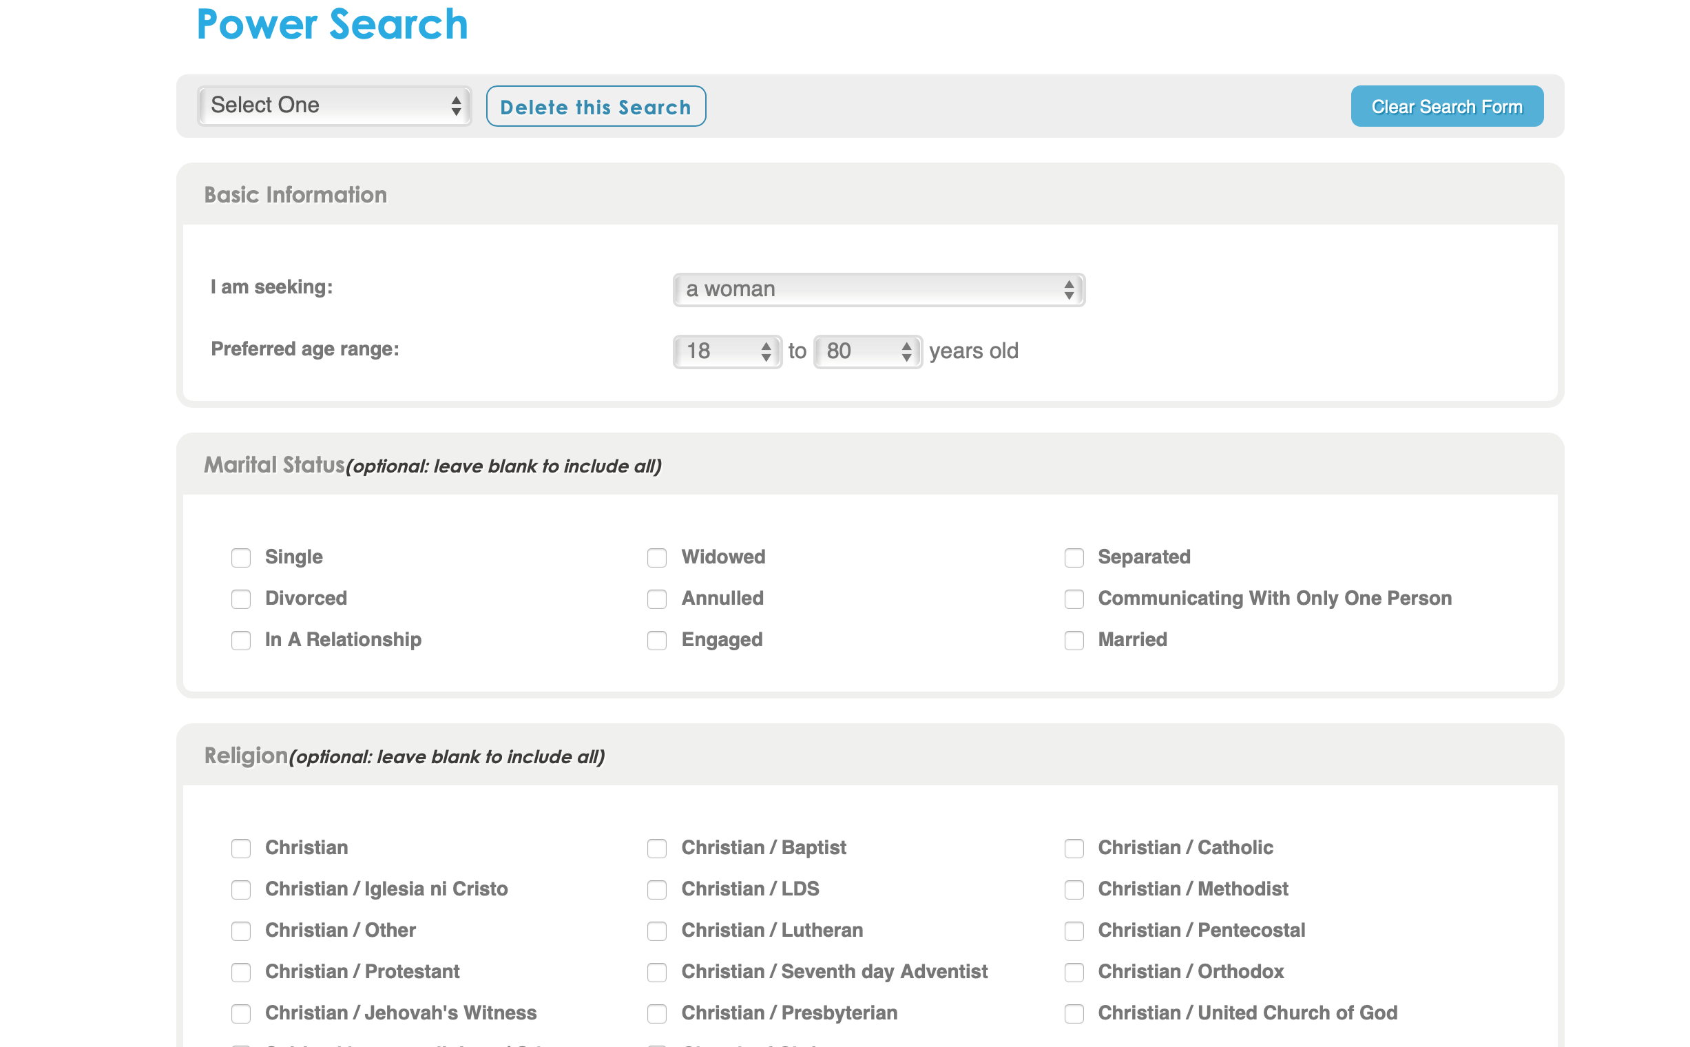
Task: Enable the 'Christian / Jehovah's Witness' religion filter
Action: pos(242,1013)
